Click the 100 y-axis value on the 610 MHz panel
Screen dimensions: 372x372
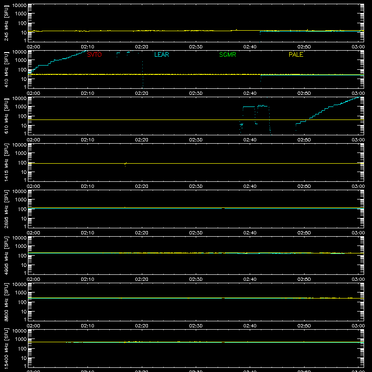click(x=22, y=116)
